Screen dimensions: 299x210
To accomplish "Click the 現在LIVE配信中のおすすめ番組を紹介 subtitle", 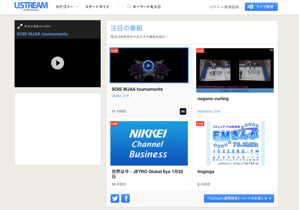I will [139, 37].
